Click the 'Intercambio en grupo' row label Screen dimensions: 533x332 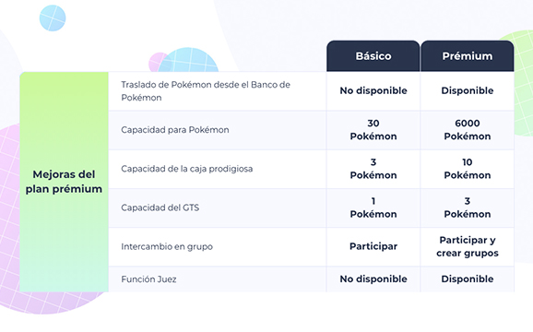click(167, 246)
